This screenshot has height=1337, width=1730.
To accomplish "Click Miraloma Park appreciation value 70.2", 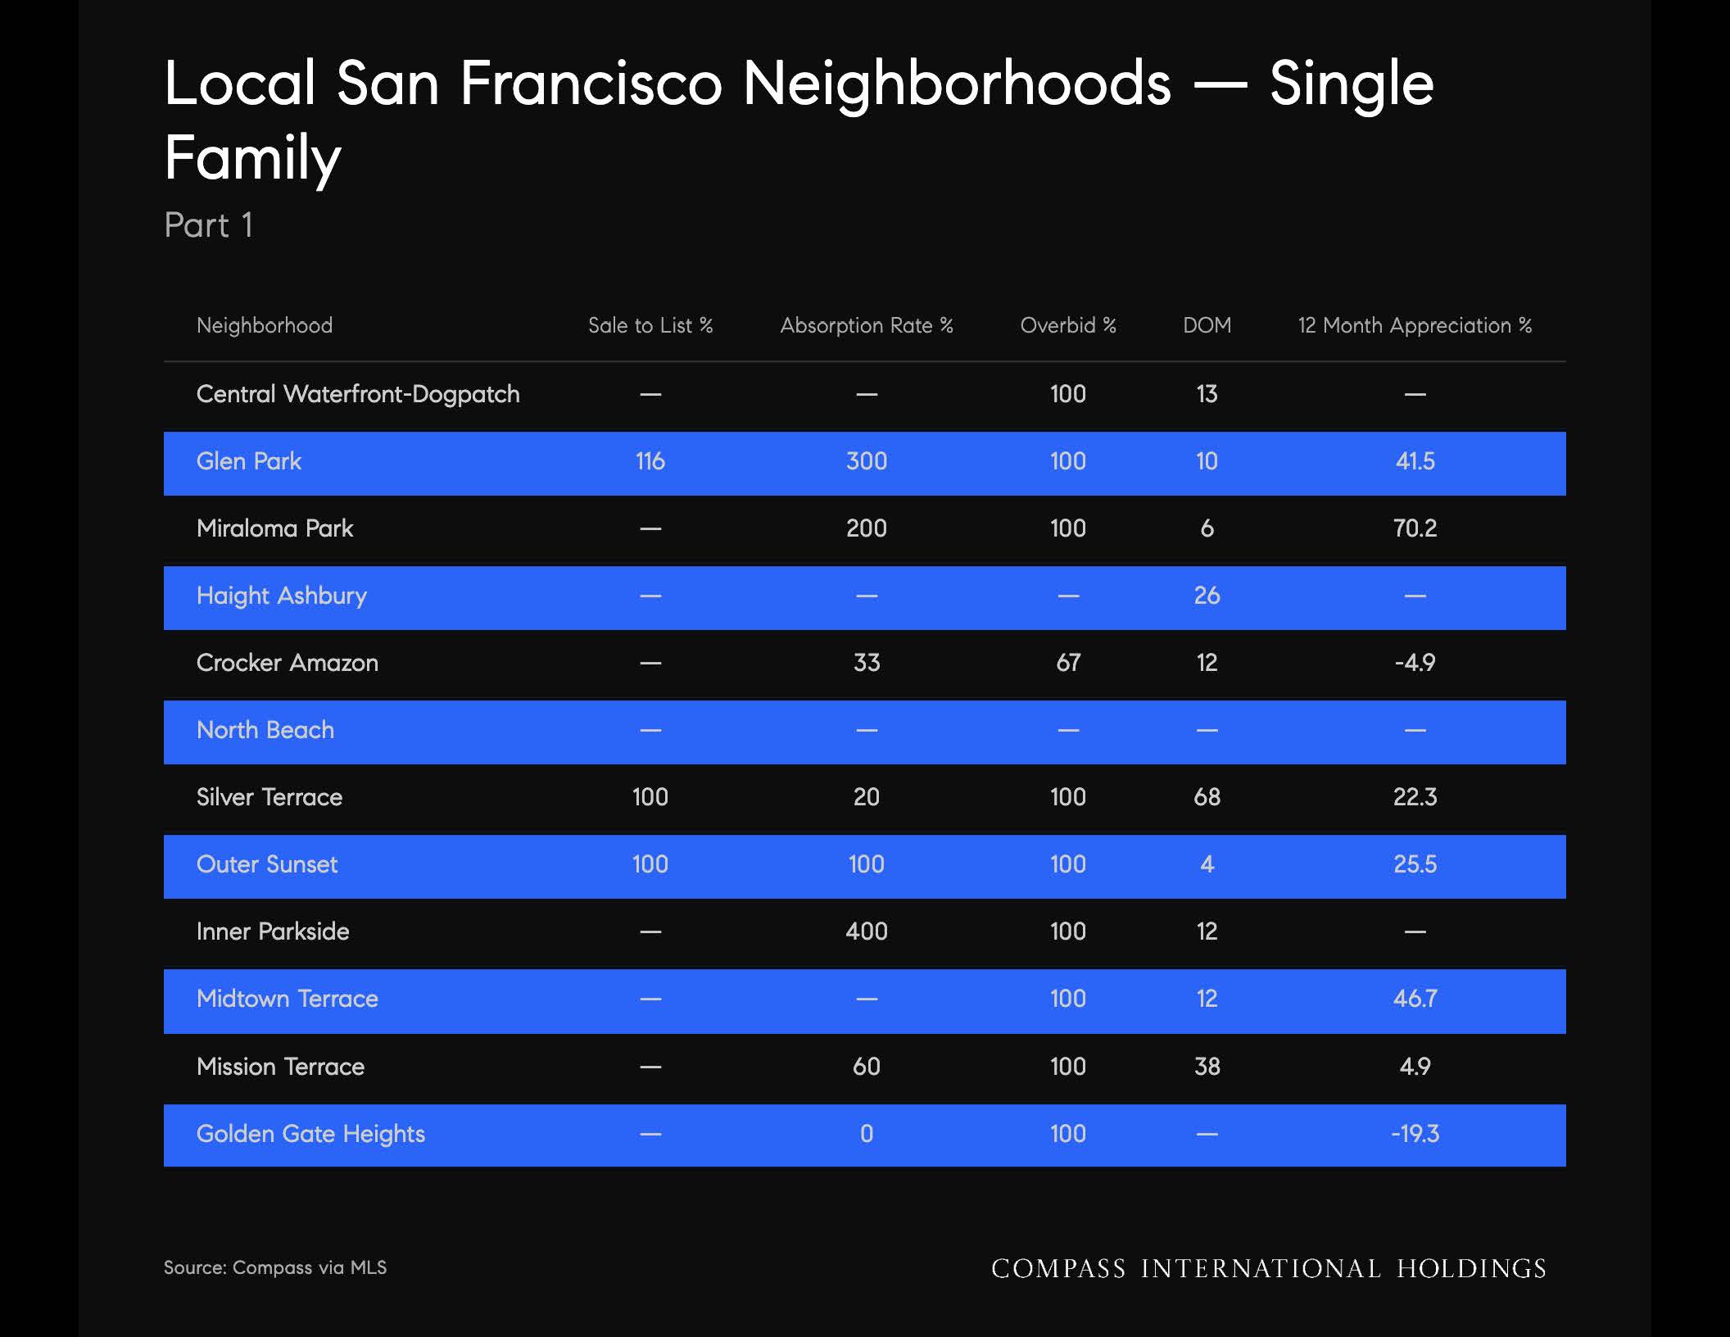I will tap(1415, 528).
